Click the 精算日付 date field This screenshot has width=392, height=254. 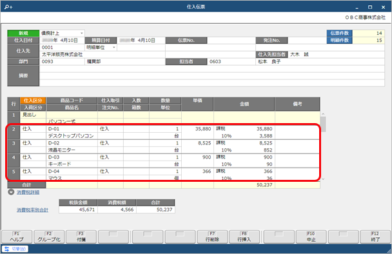141,40
